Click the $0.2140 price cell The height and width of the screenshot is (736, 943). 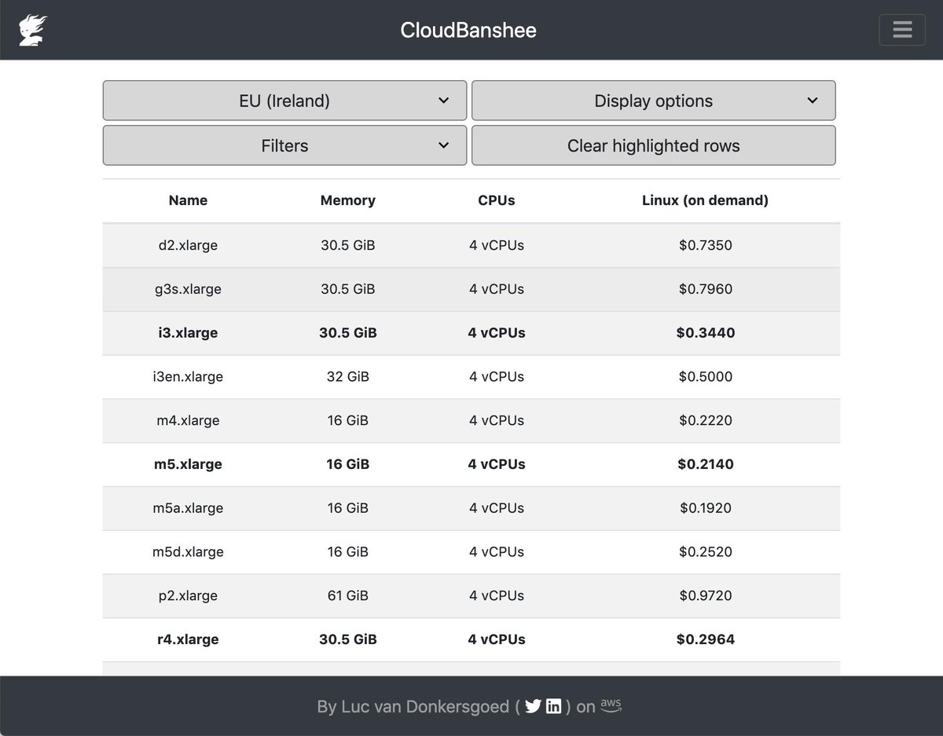[705, 464]
